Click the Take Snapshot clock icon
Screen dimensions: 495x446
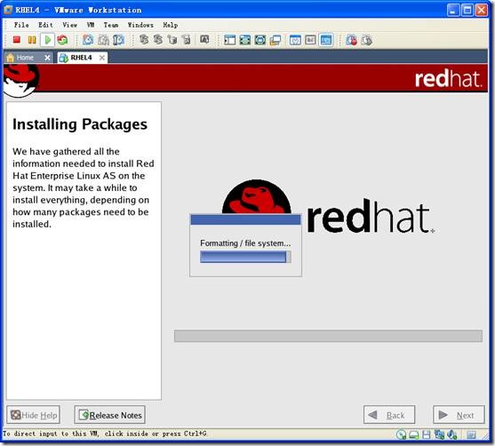(88, 40)
